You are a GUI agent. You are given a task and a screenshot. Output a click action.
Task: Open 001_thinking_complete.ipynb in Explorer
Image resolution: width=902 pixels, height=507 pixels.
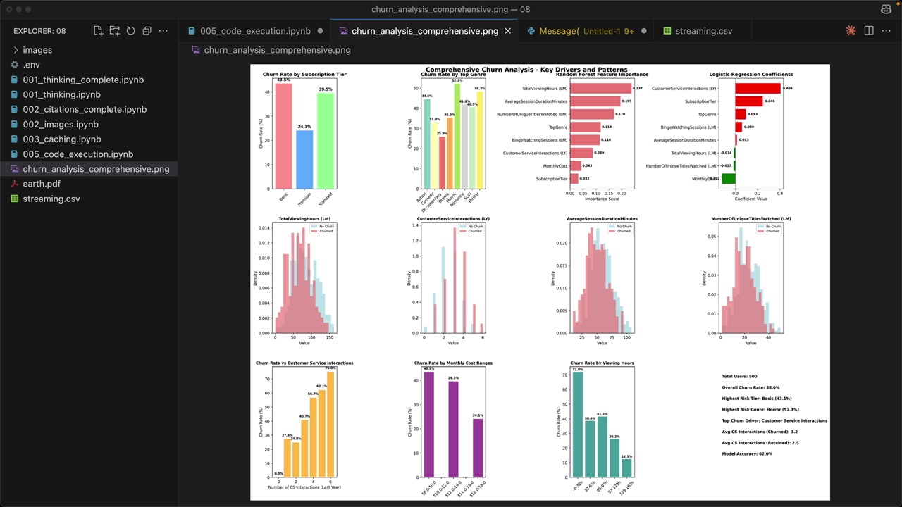(x=83, y=80)
